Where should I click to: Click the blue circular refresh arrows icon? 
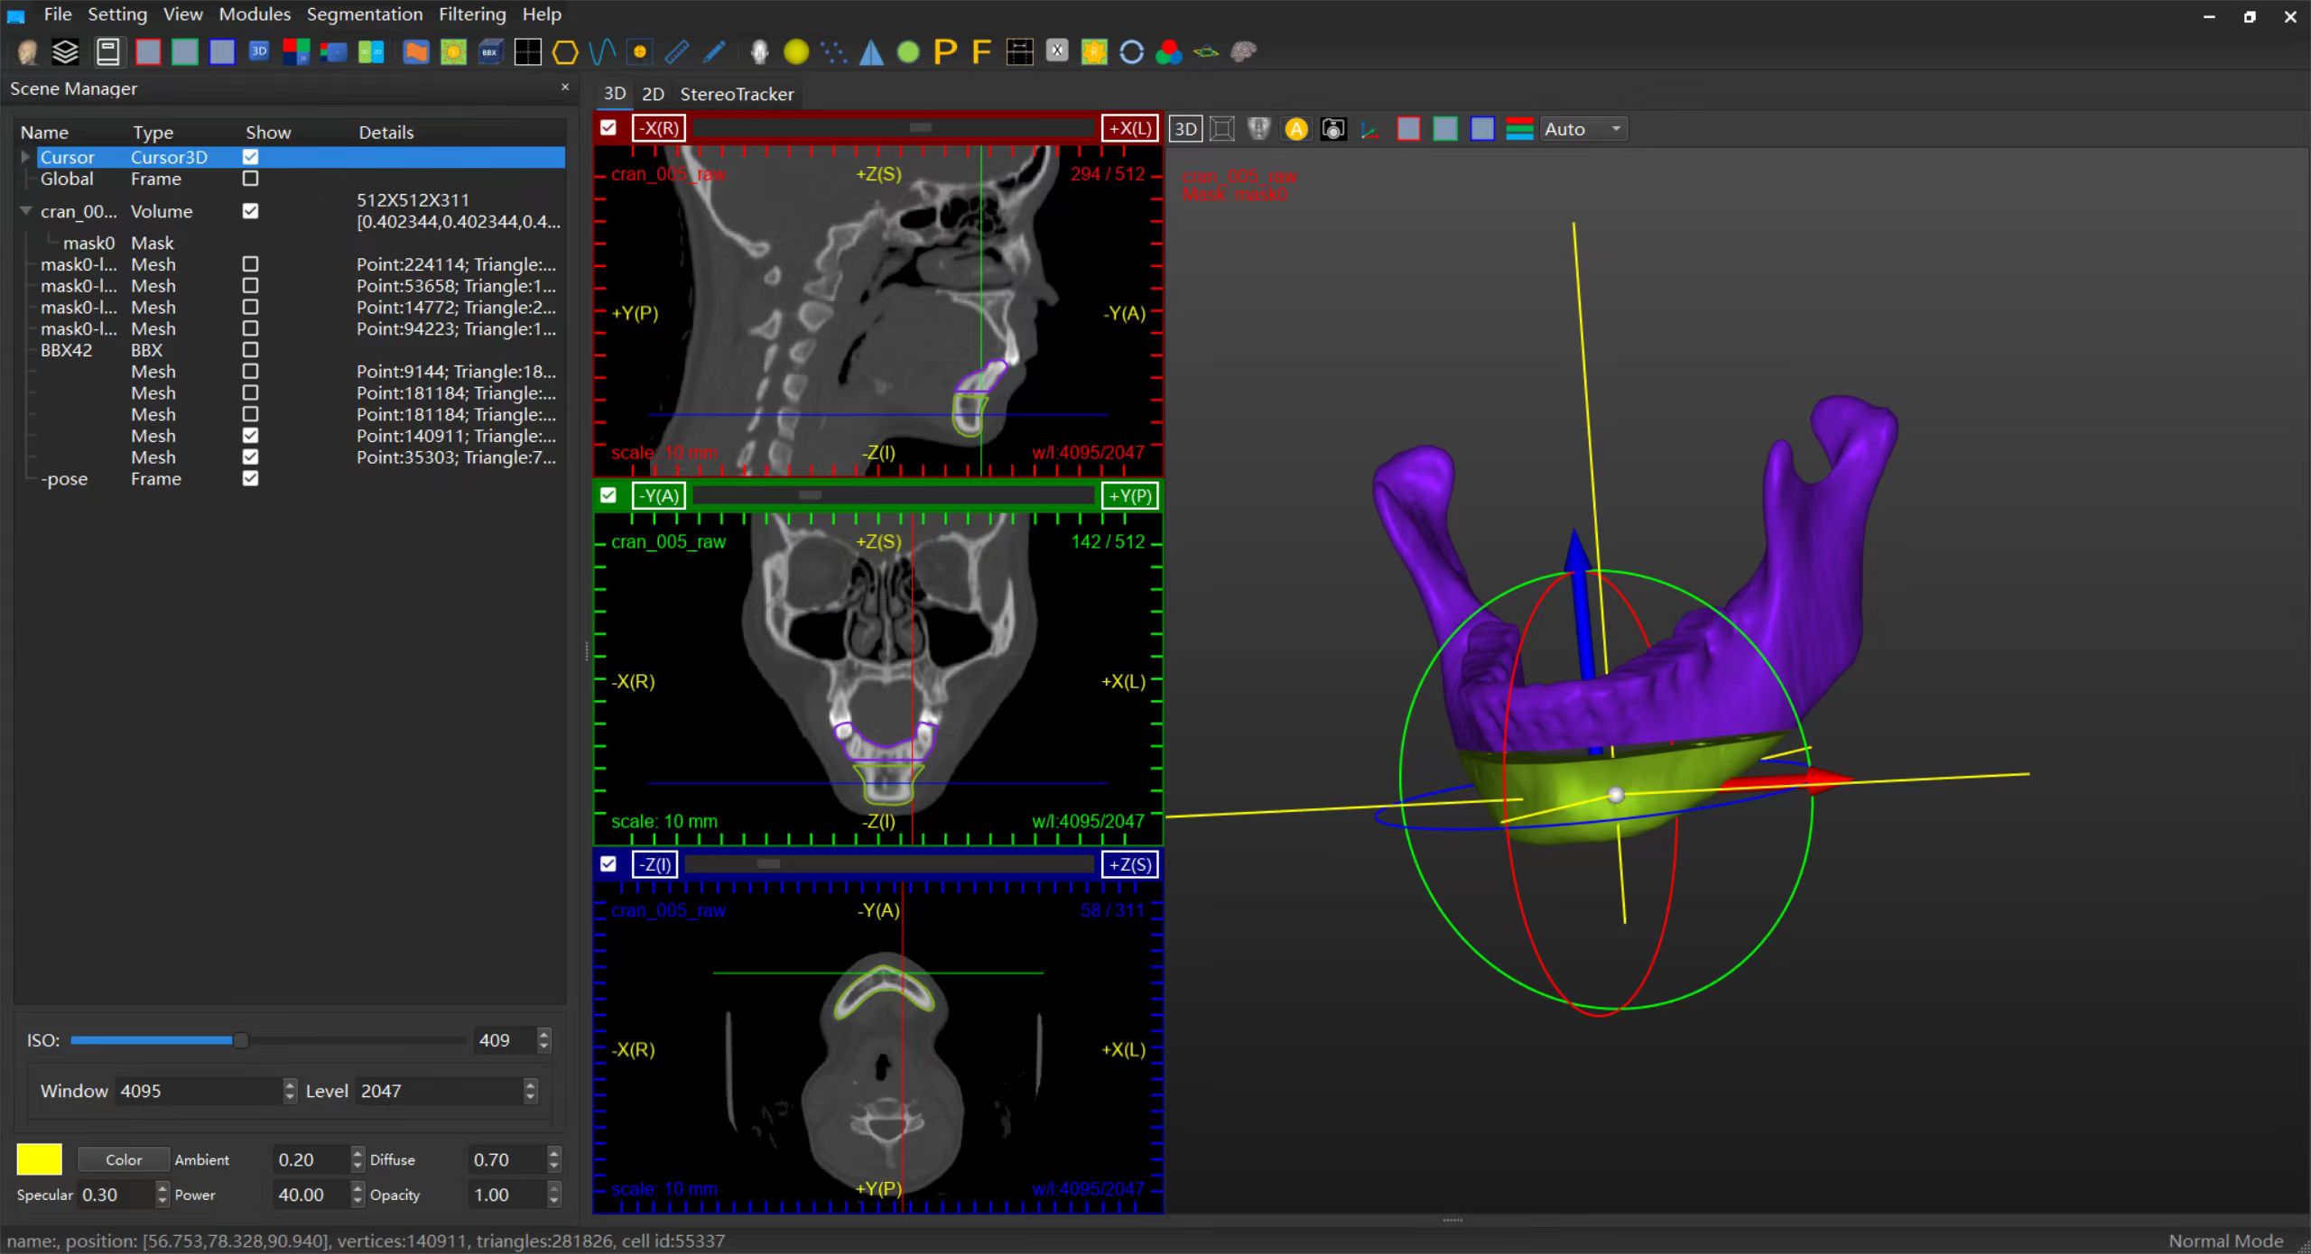click(1131, 52)
